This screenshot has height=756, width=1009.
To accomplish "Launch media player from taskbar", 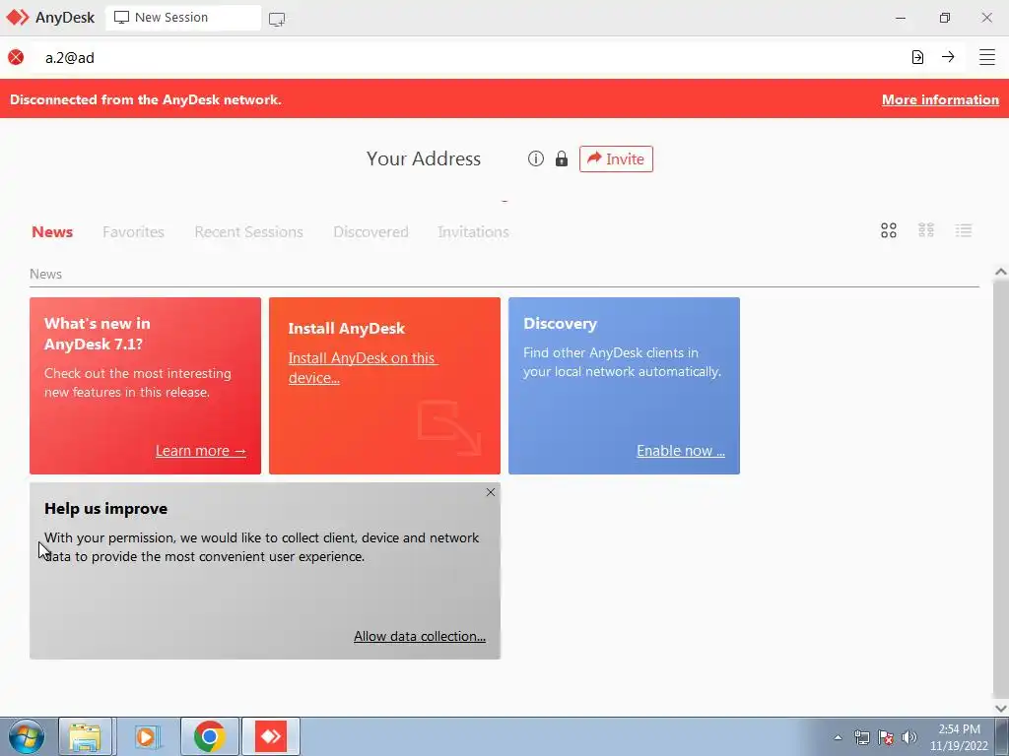I will point(147,736).
